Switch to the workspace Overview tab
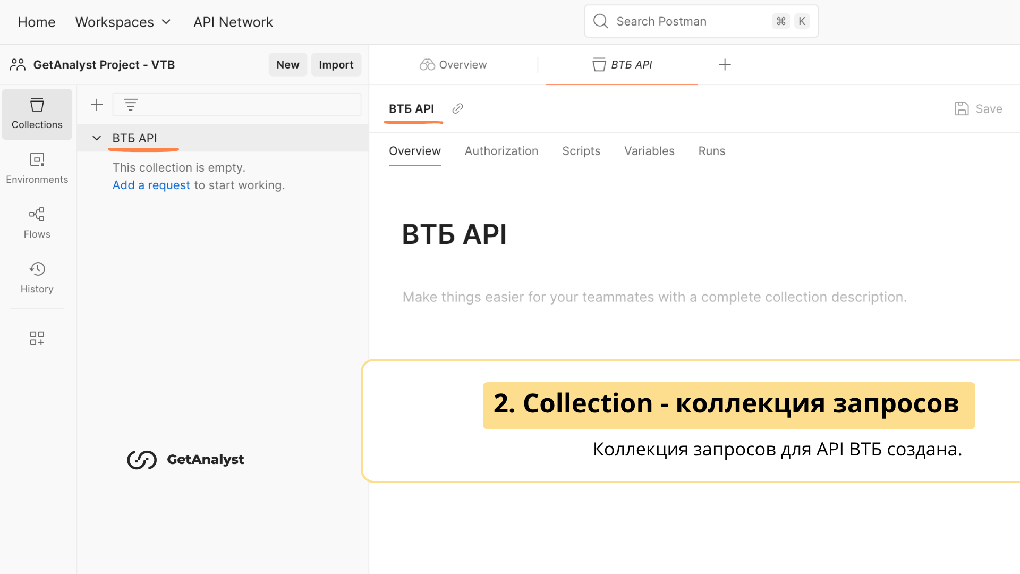Image resolution: width=1020 pixels, height=574 pixels. coord(453,65)
